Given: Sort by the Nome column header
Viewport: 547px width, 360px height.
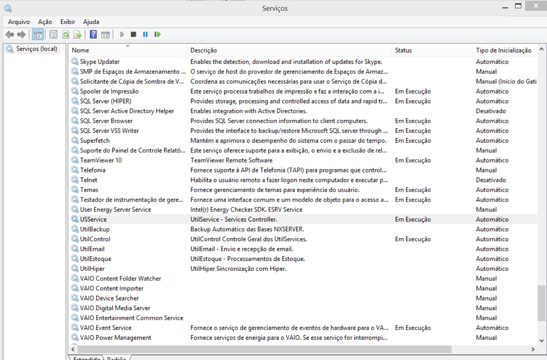Looking at the screenshot, I should click(128, 50).
